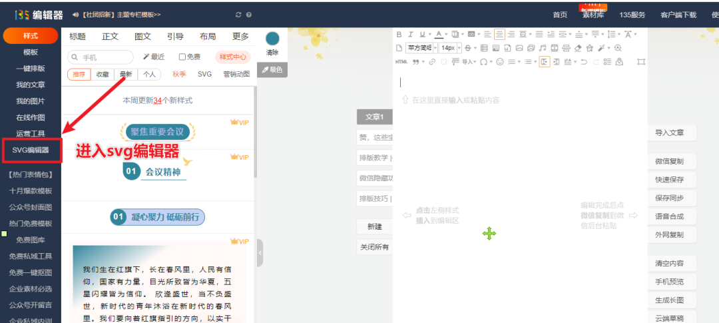Undo the last edit

pos(584,62)
